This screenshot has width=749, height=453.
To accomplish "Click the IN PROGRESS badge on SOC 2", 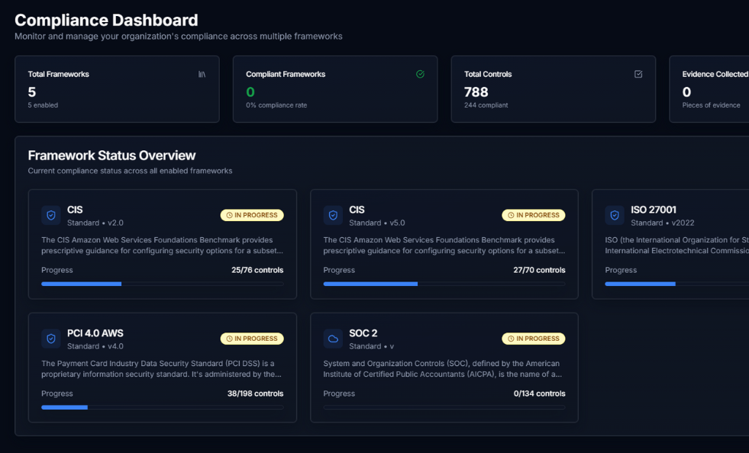I will (534, 339).
